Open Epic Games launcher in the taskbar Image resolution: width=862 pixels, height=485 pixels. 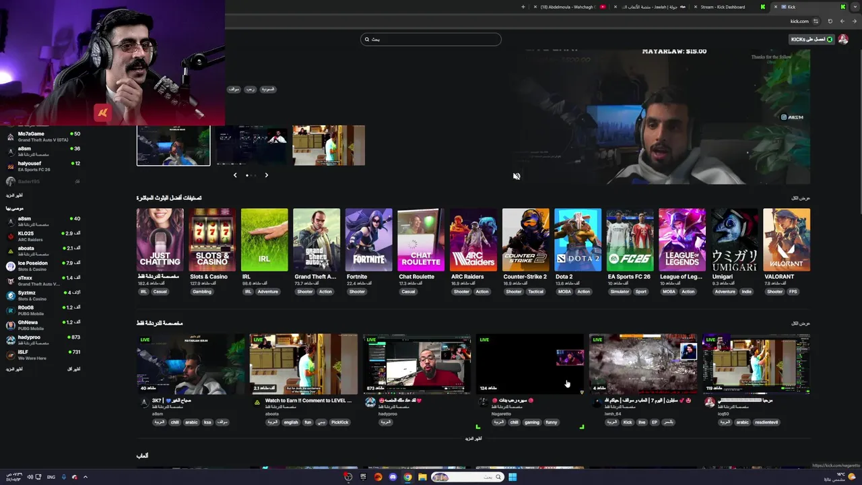pyautogui.click(x=363, y=477)
